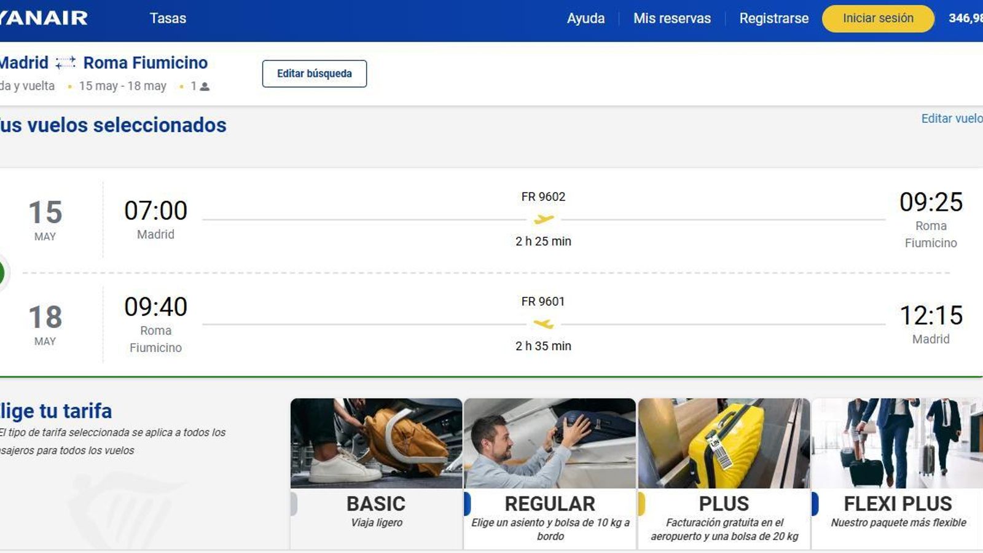Select the PLUS fare

point(723,504)
